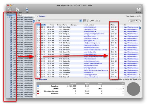Screen dimensions: 150x105
Task: Open the URL link in Jochen Balz row
Action: [131, 27]
